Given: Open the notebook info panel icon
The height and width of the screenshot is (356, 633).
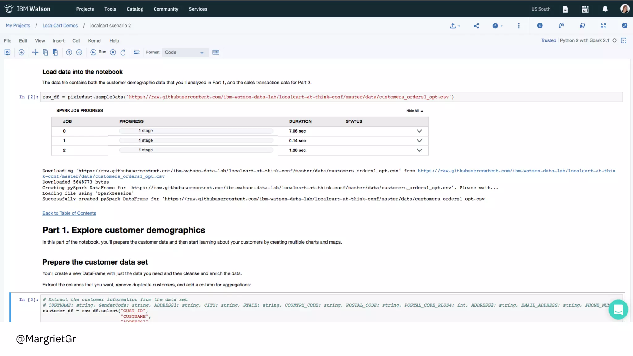Looking at the screenshot, I should click(x=540, y=26).
